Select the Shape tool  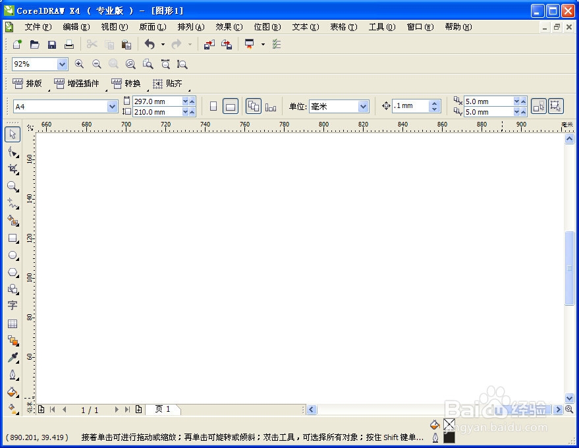tap(13, 152)
